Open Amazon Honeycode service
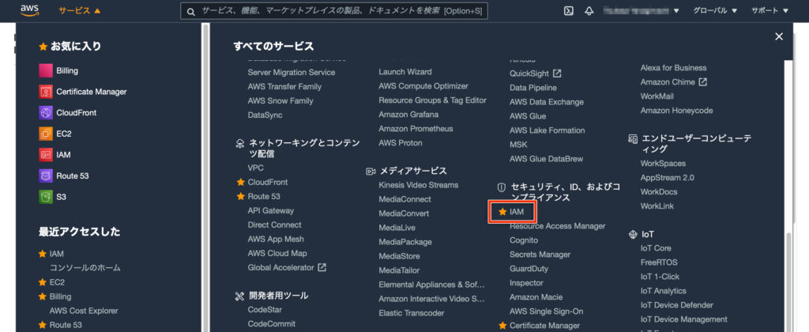 676,111
